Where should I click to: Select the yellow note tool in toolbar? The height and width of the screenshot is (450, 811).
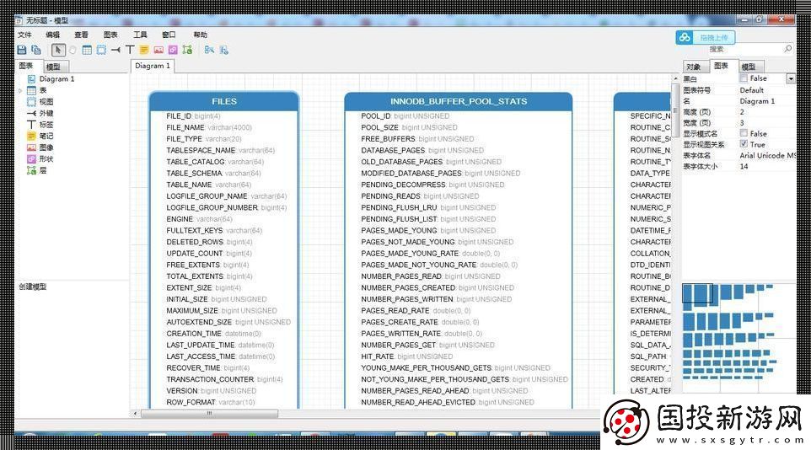tap(144, 50)
